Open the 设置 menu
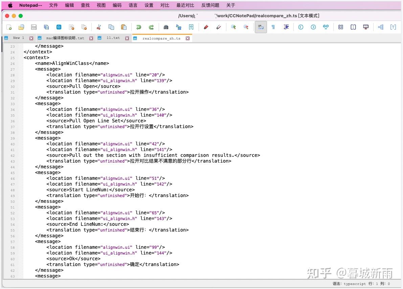 tap(149, 5)
